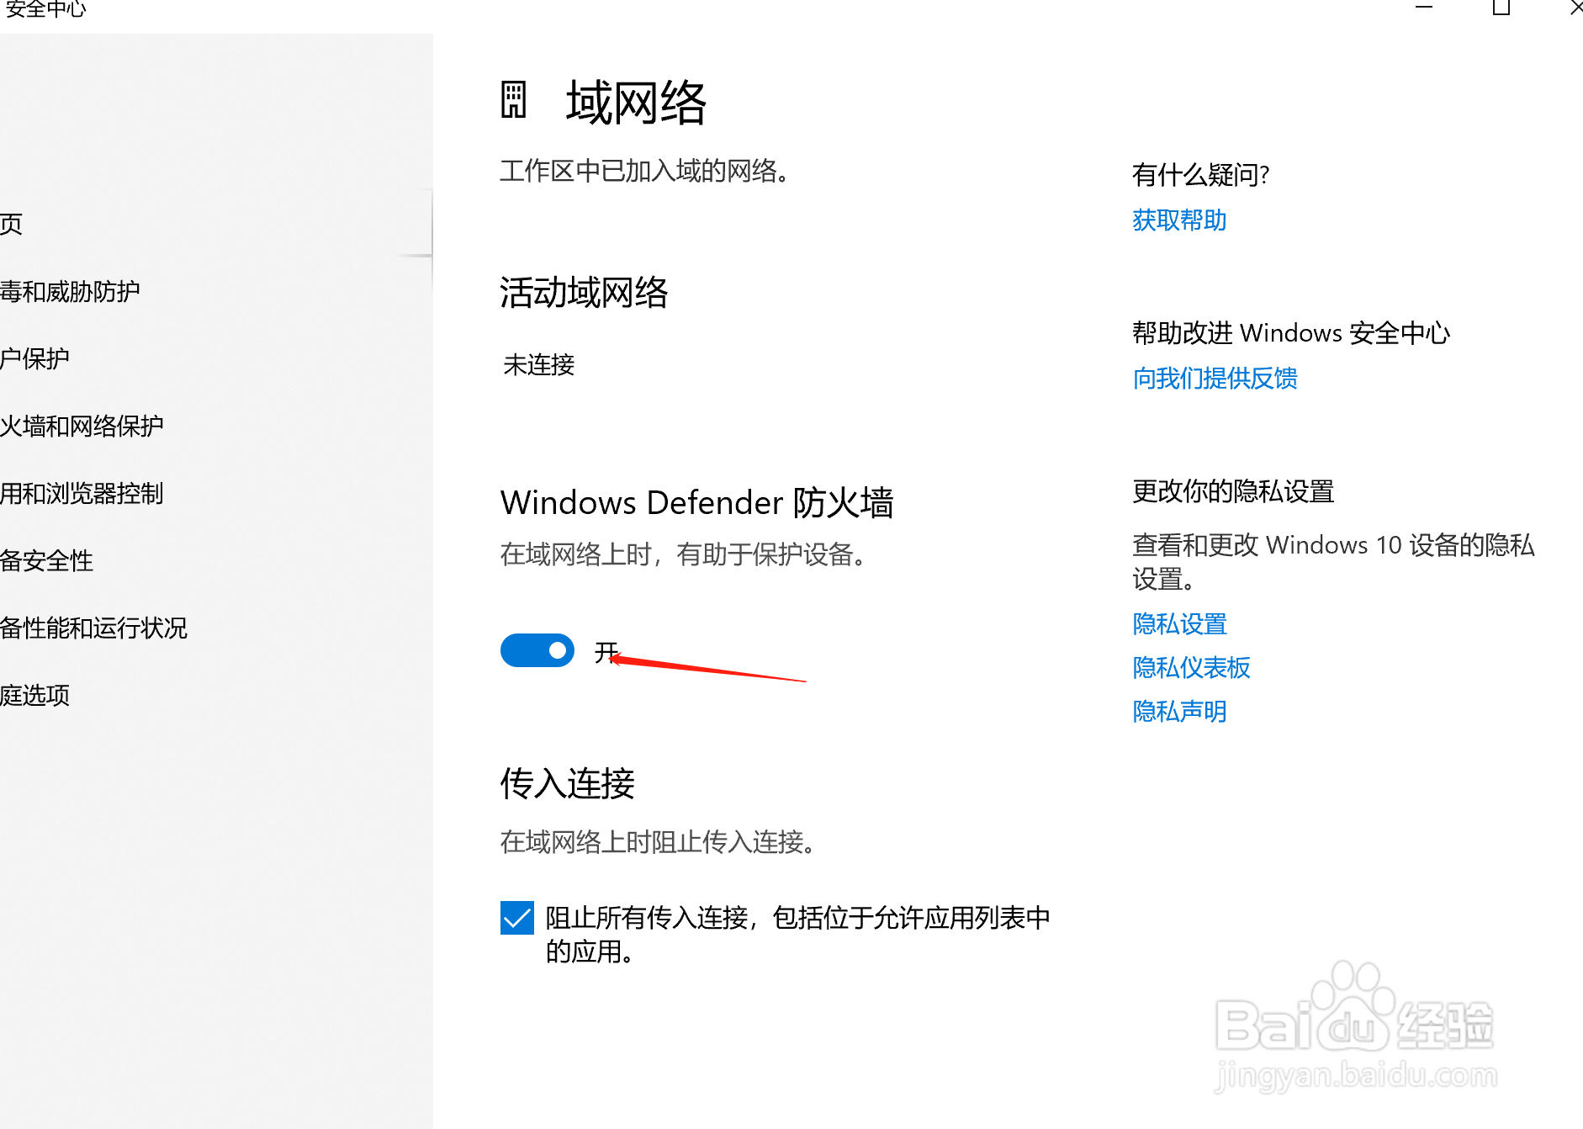Screen dimensions: 1583x1129
Task: Toggle Windows Defender firewall switch off
Action: (537, 650)
